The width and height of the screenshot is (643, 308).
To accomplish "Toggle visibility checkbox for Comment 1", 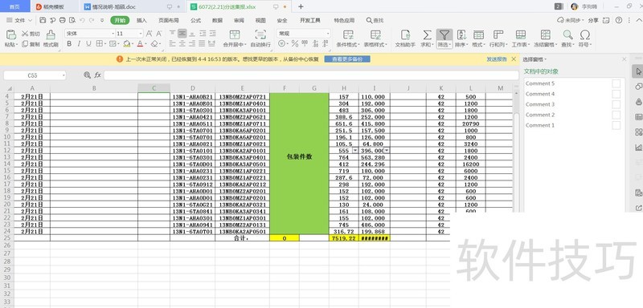I will pos(616,125).
